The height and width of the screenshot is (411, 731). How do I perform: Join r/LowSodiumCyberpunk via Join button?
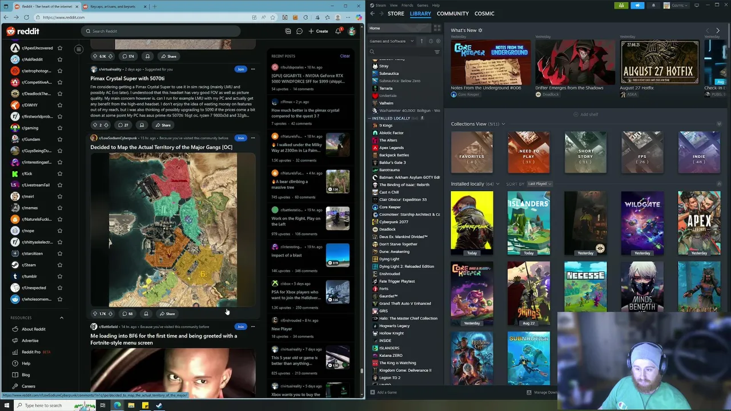(x=240, y=138)
